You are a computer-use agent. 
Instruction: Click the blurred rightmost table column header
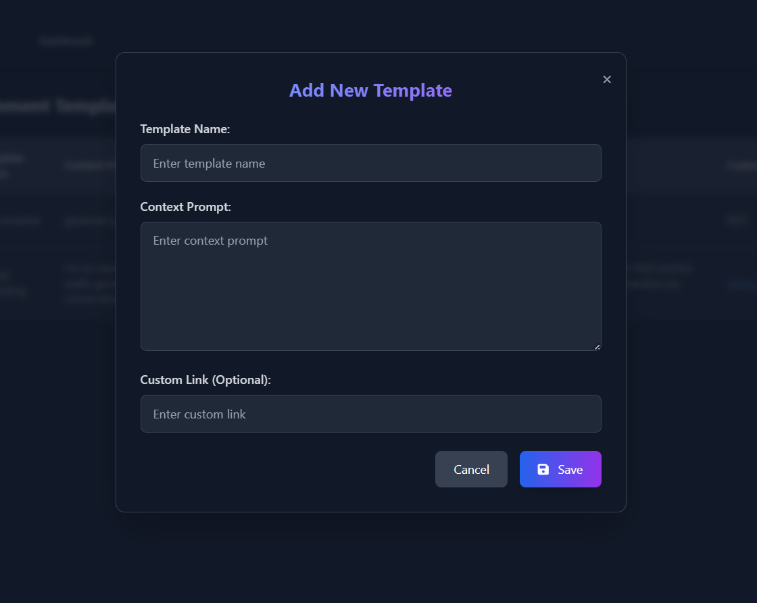741,166
